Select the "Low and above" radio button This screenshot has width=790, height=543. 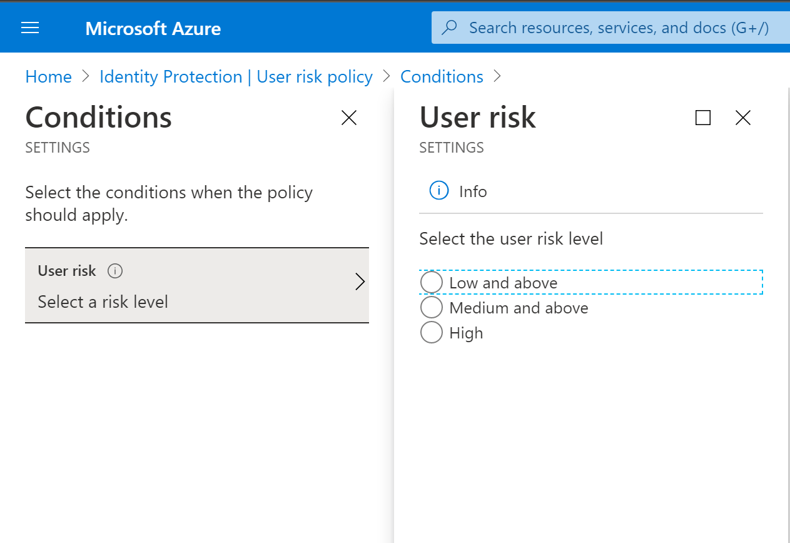(432, 282)
